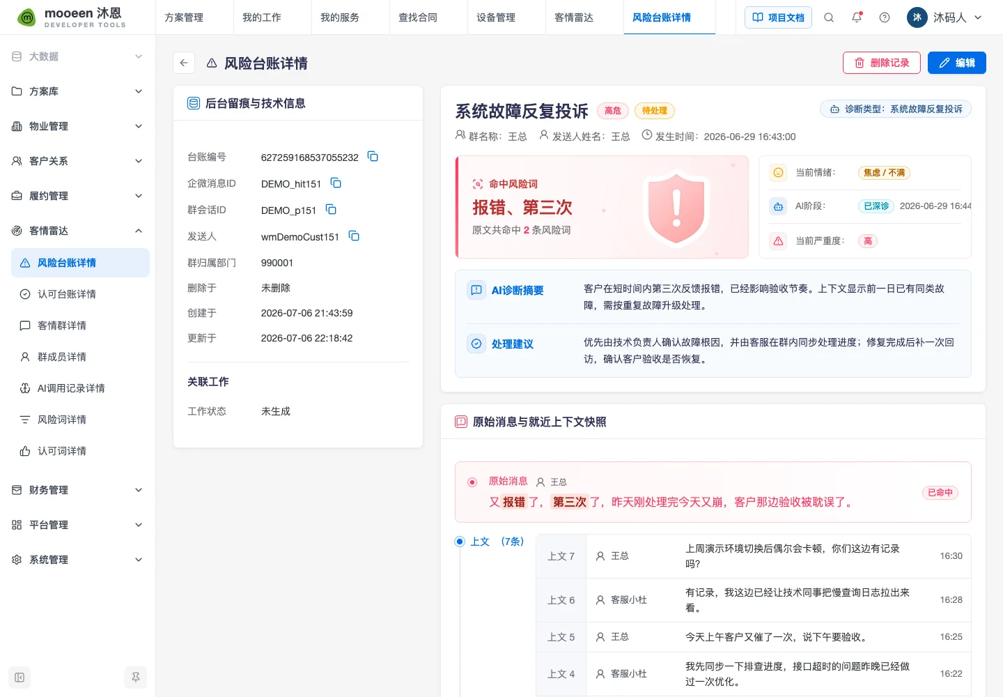Screen dimensions: 1003x697
Task: Click the warning icon beside 风险台账详情 title
Action: click(212, 63)
